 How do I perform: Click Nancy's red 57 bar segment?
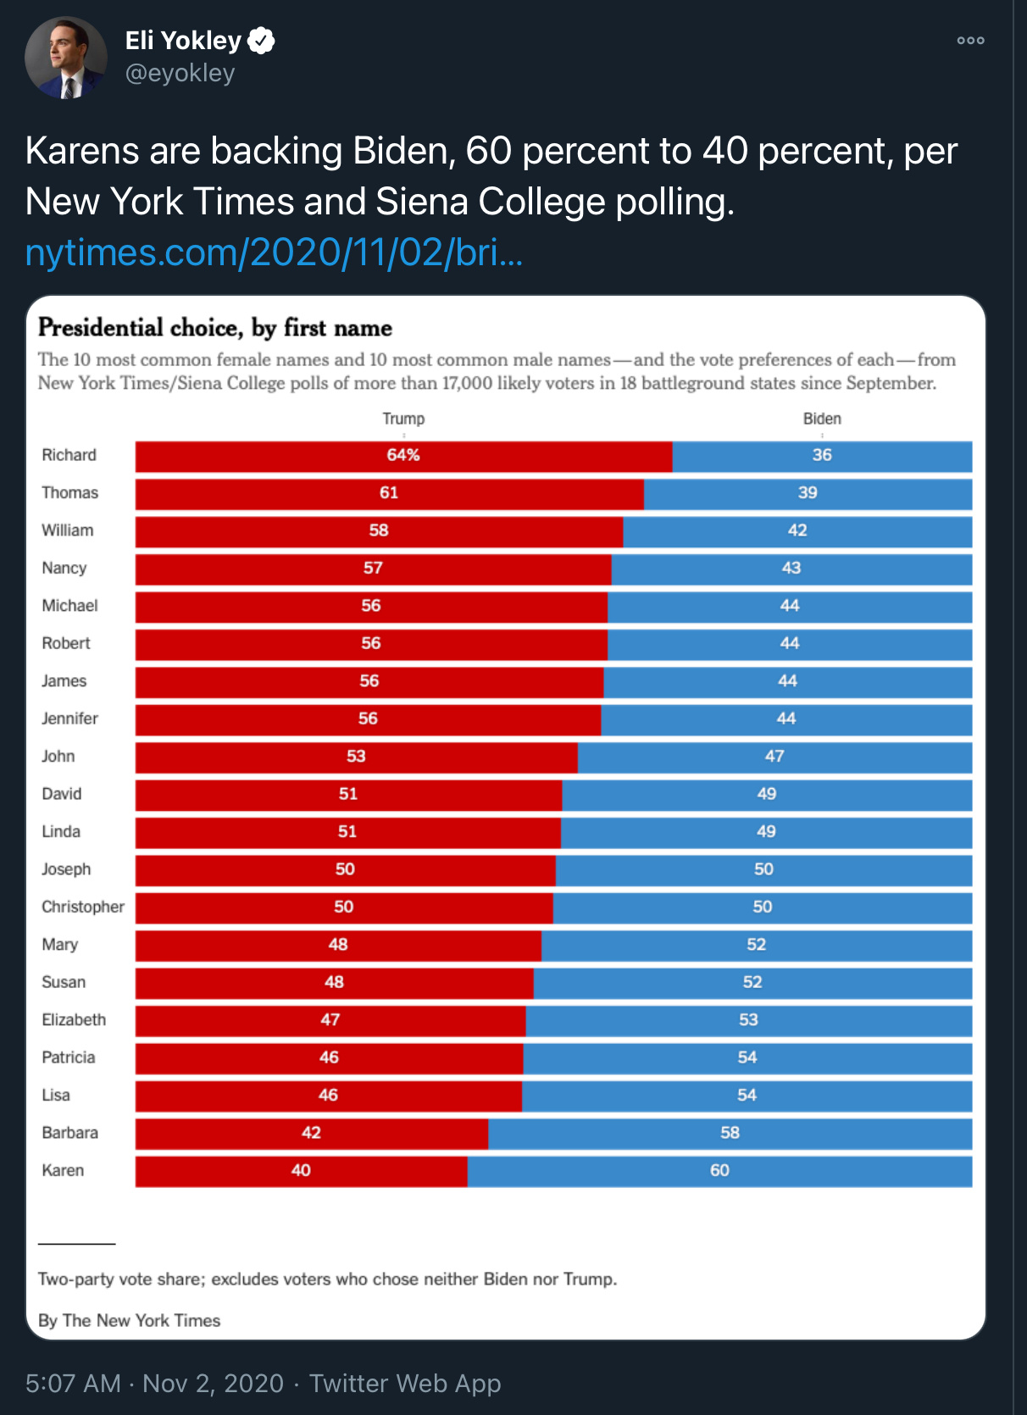pyautogui.click(x=373, y=569)
